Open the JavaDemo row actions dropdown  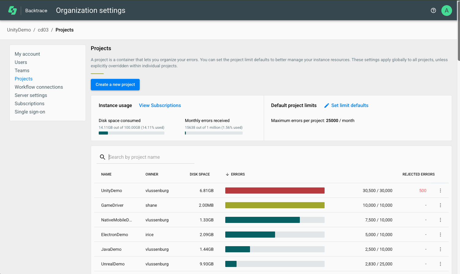click(440, 249)
